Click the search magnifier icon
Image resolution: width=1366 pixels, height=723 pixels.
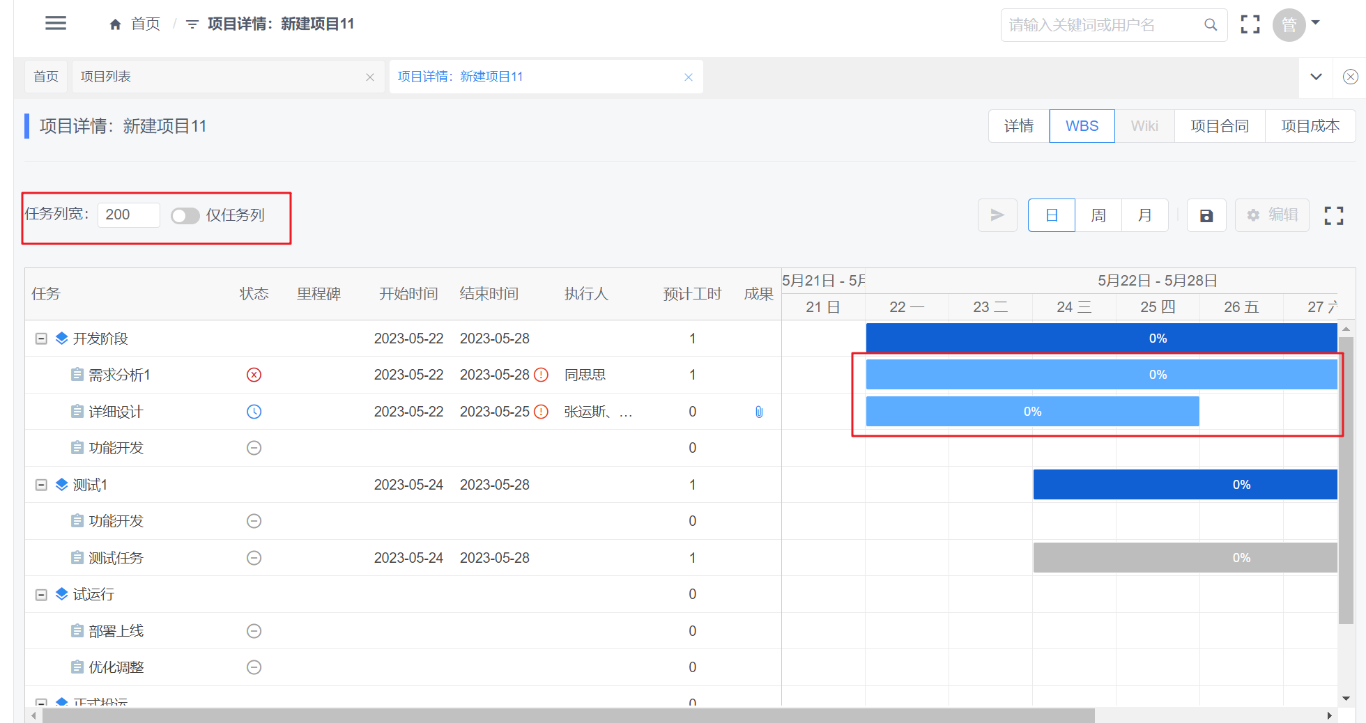pos(1211,25)
